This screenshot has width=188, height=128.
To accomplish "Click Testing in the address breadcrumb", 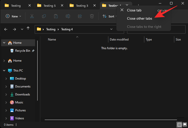I will click(x=51, y=29).
